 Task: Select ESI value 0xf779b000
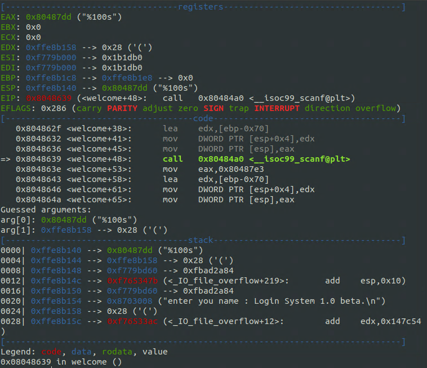[x=51, y=57]
